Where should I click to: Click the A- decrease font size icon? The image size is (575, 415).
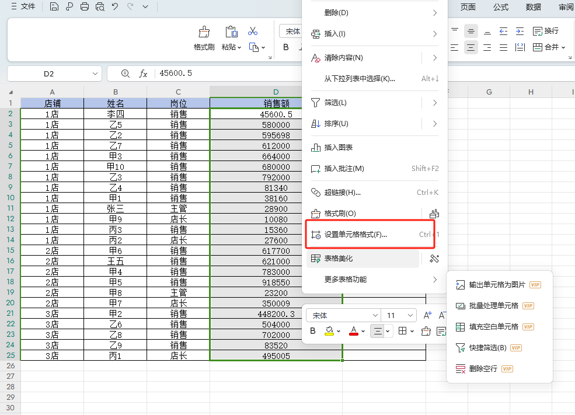(442, 315)
